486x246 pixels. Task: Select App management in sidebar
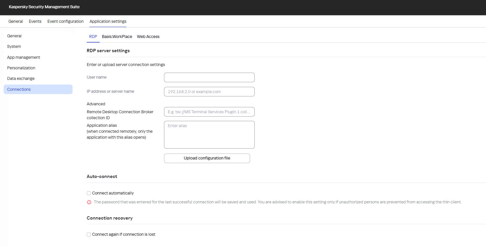point(23,57)
